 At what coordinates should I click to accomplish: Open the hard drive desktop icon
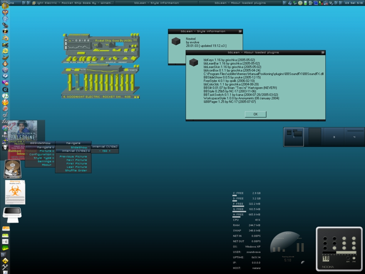click(12, 169)
